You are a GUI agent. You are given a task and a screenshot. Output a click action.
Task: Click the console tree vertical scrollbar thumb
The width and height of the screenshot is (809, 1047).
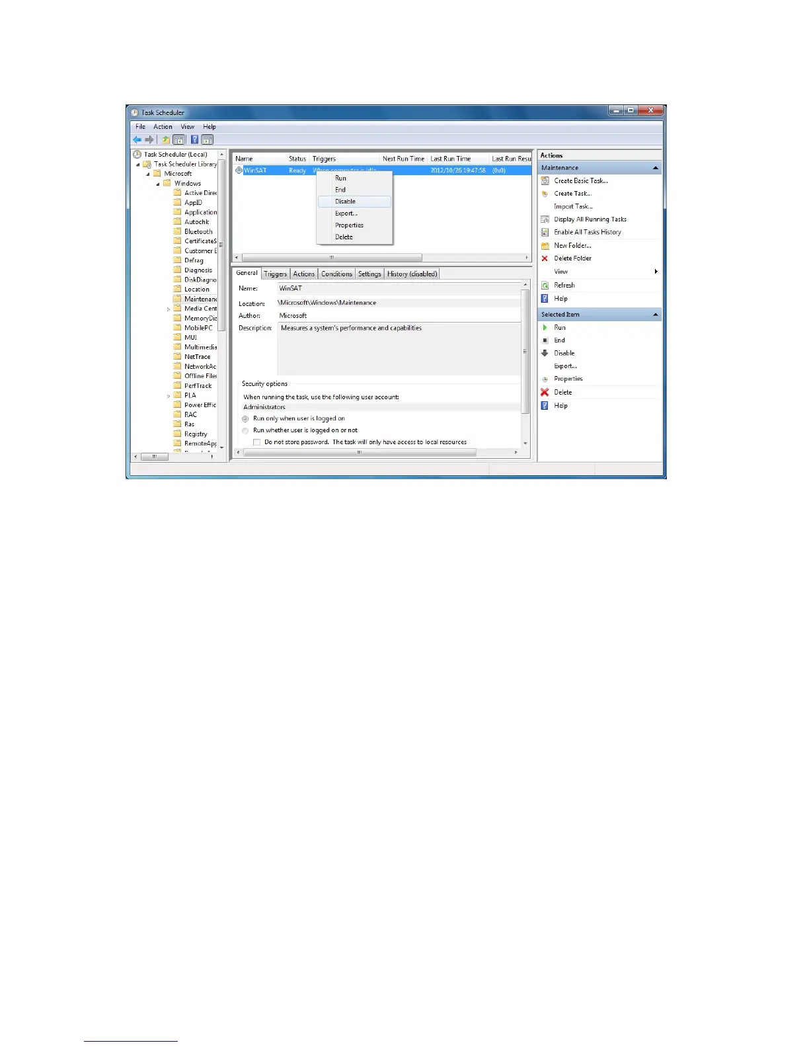[x=222, y=245]
